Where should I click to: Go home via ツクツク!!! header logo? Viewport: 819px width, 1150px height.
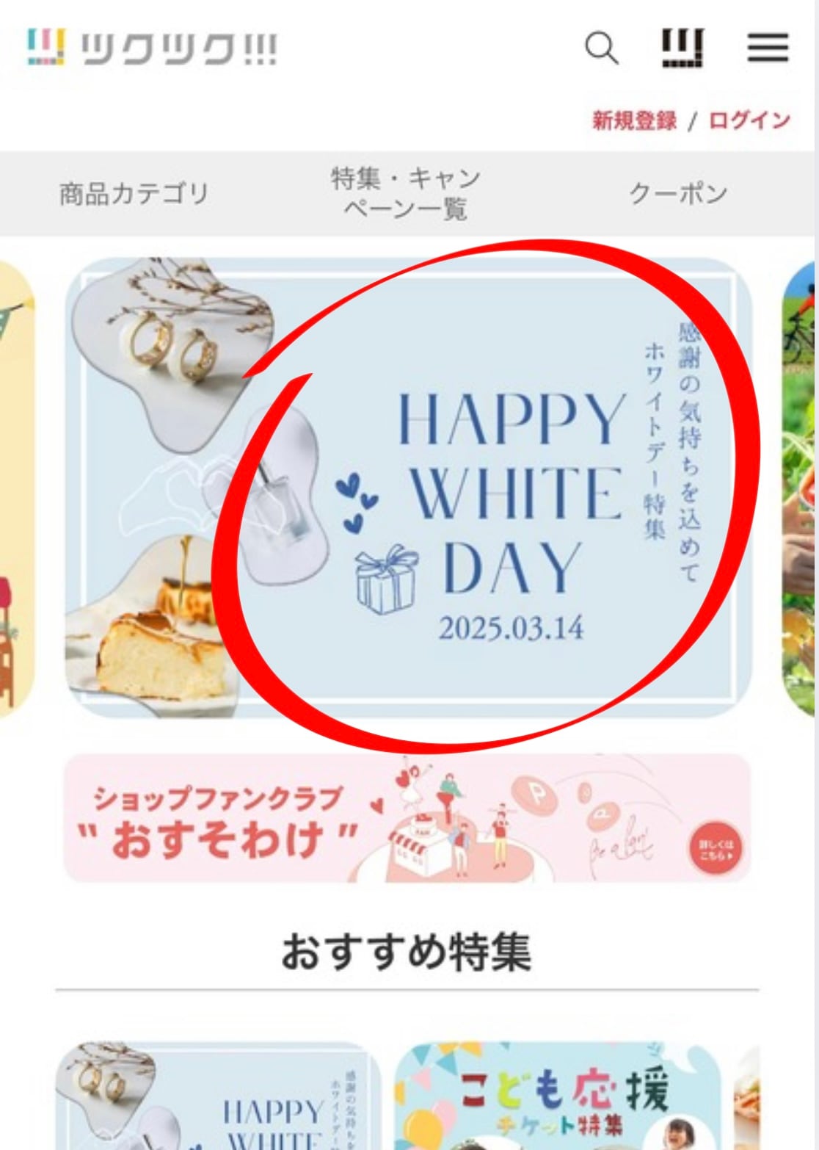pyautogui.click(x=152, y=48)
